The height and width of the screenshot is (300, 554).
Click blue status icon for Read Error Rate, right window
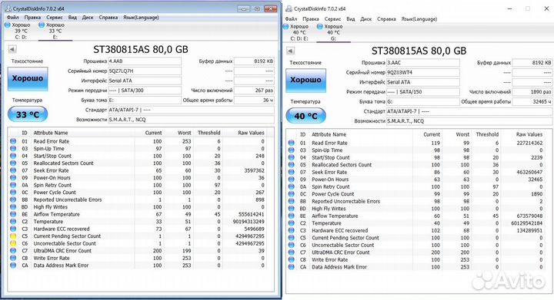tap(291, 143)
